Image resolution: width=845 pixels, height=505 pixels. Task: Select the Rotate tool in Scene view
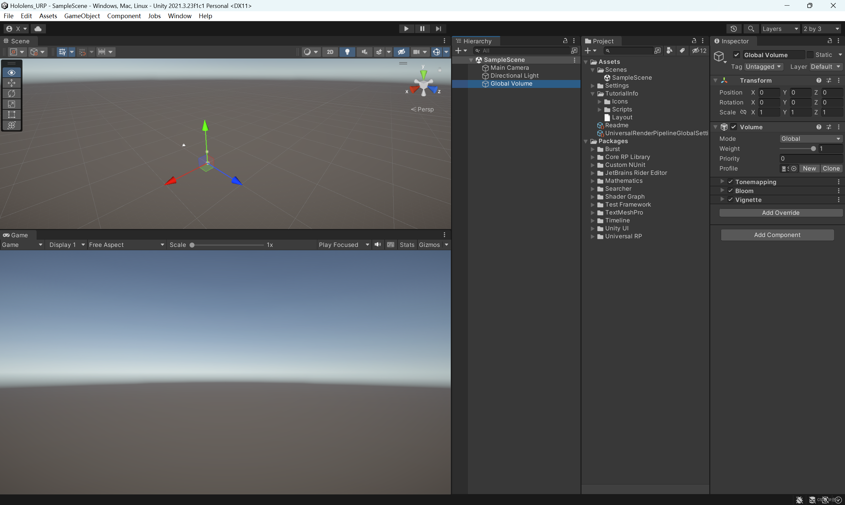point(12,94)
